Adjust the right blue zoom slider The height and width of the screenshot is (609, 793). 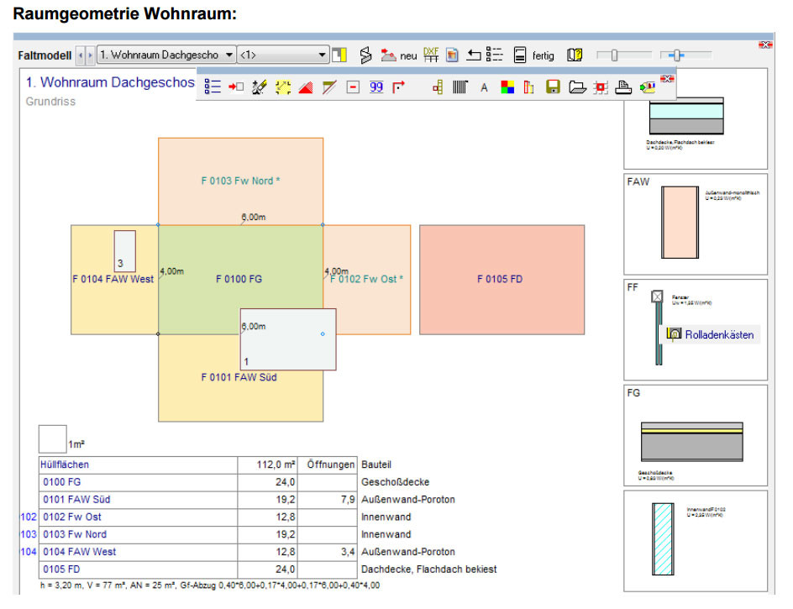tap(678, 55)
